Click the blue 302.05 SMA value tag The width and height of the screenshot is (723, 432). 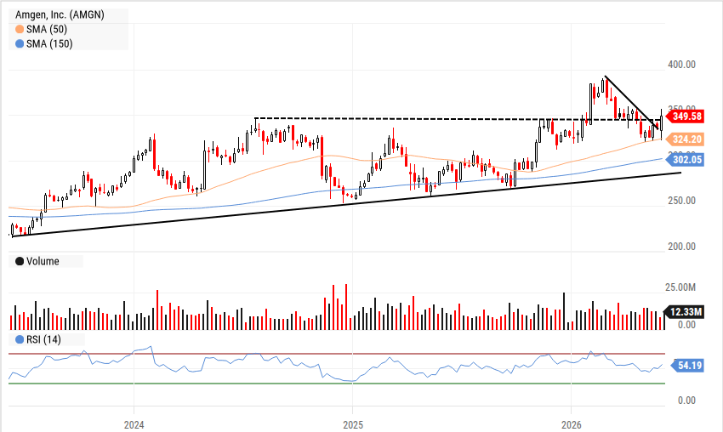686,160
